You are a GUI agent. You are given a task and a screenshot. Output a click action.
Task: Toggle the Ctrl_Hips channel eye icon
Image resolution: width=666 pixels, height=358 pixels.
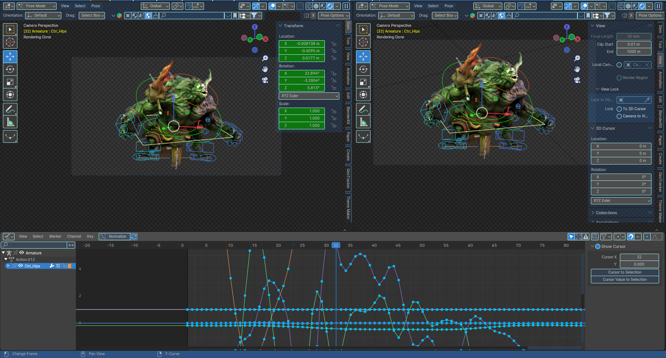click(21, 266)
